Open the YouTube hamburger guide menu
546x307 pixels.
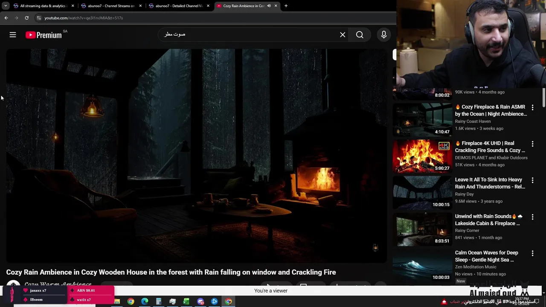point(13,35)
